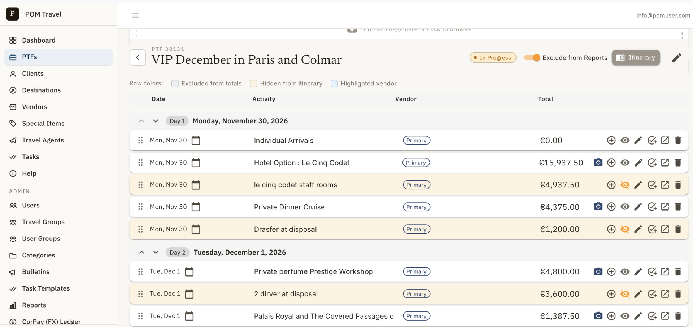Toggle visibility of Private Dinner Cruise

[x=625, y=207]
